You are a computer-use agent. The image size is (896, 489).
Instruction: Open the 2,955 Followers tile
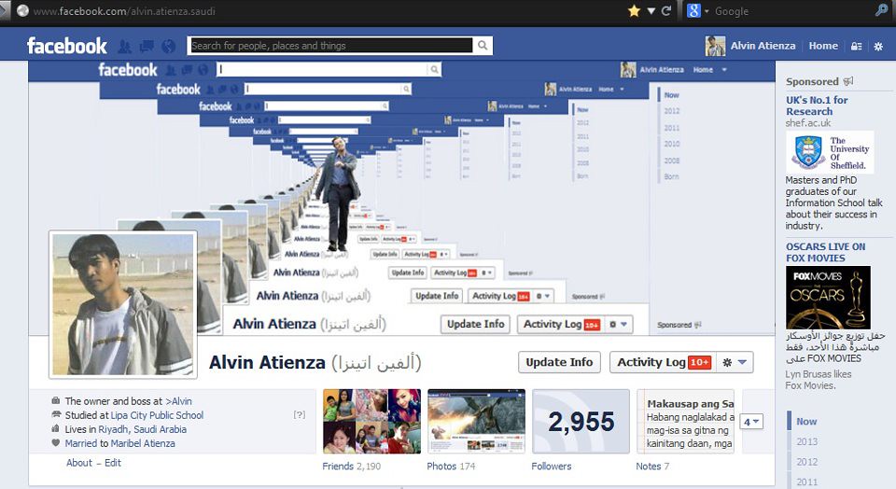[x=581, y=422]
